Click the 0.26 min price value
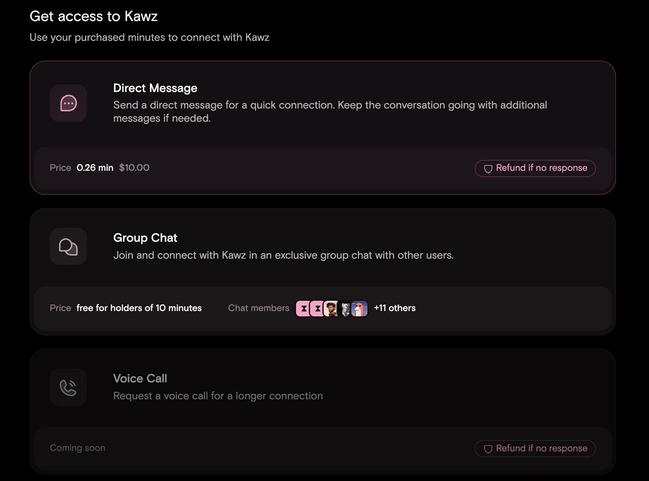Image resolution: width=649 pixels, height=481 pixels. tap(95, 168)
